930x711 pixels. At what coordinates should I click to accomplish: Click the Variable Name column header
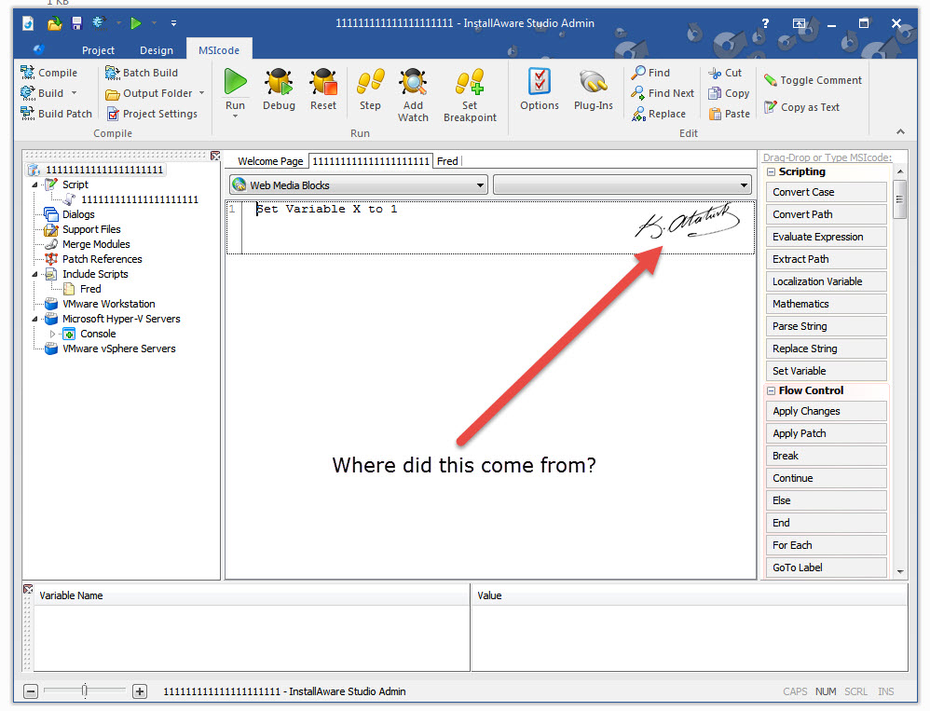252,595
